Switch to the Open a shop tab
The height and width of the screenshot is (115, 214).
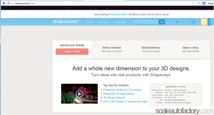tap(190, 49)
